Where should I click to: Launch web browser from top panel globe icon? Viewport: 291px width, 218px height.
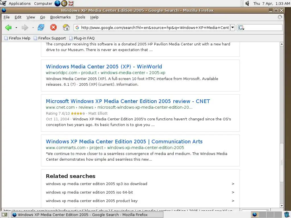[57, 3]
